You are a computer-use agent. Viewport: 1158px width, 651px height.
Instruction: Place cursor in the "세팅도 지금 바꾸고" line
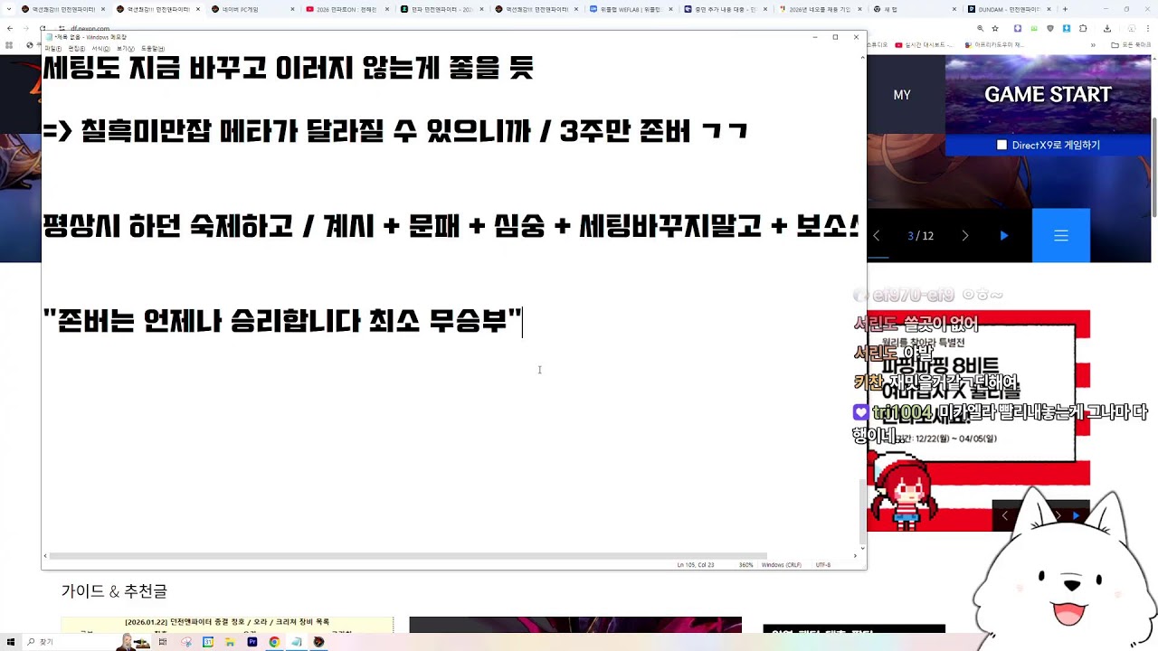click(288, 68)
